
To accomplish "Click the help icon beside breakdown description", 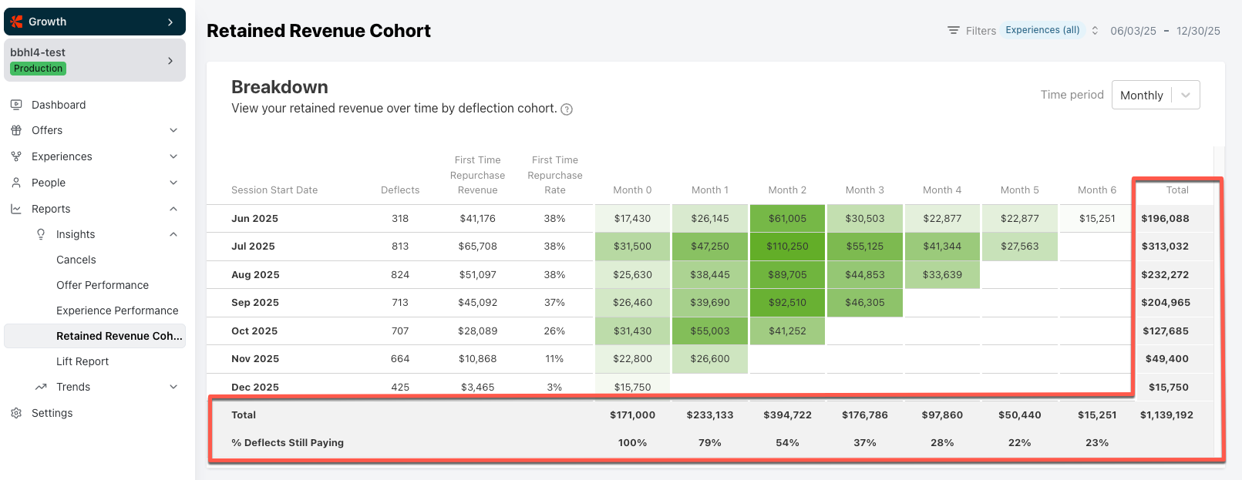I will coord(567,109).
